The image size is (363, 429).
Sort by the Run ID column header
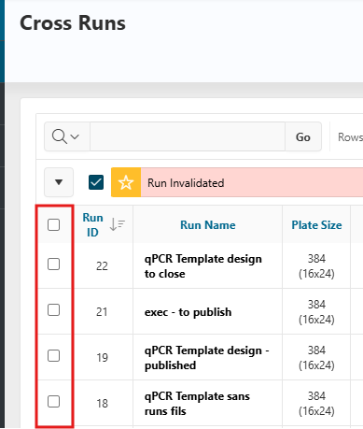click(x=92, y=224)
